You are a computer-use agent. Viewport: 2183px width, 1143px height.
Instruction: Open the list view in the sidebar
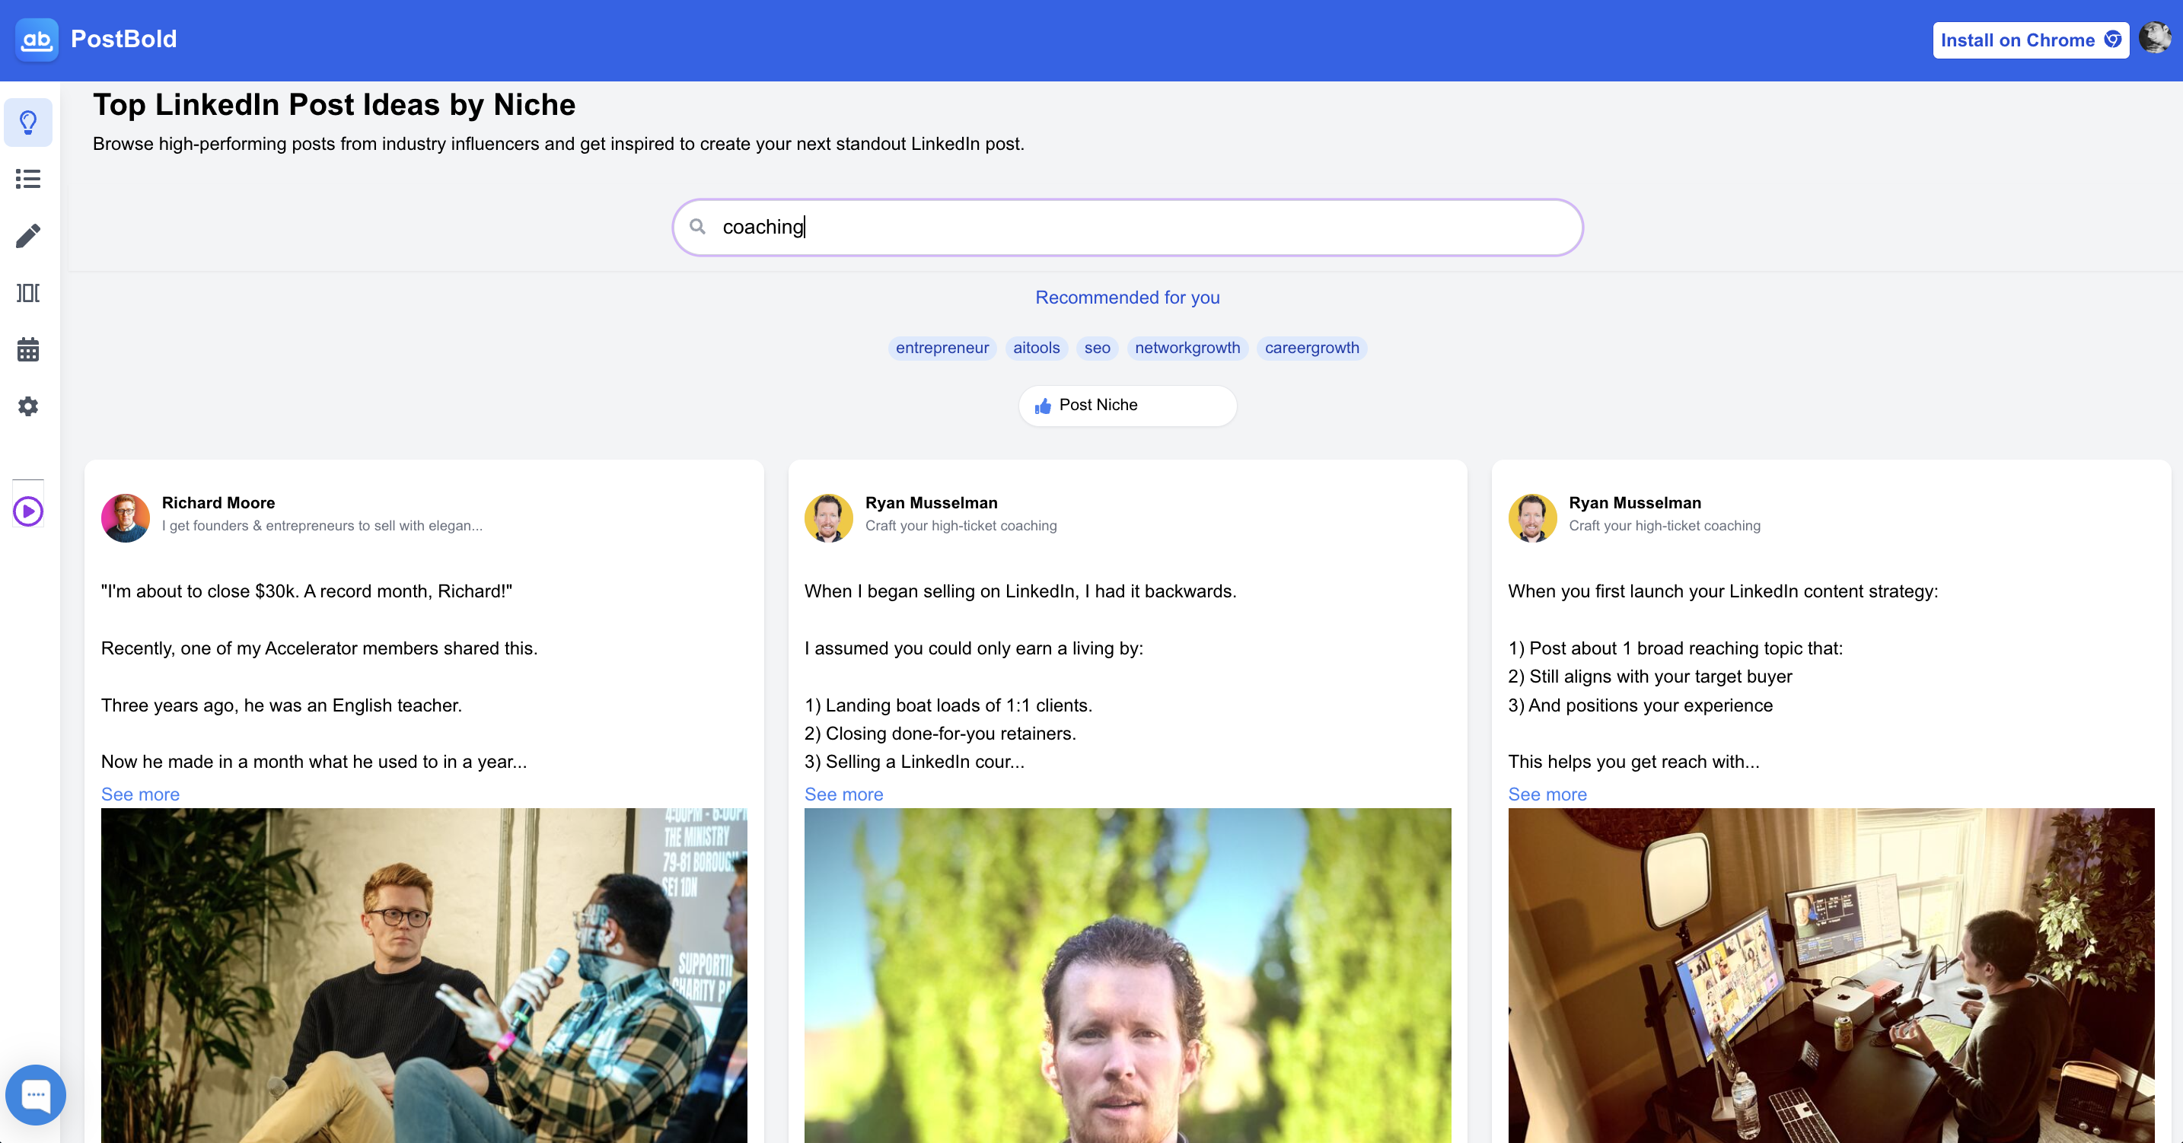pos(28,179)
